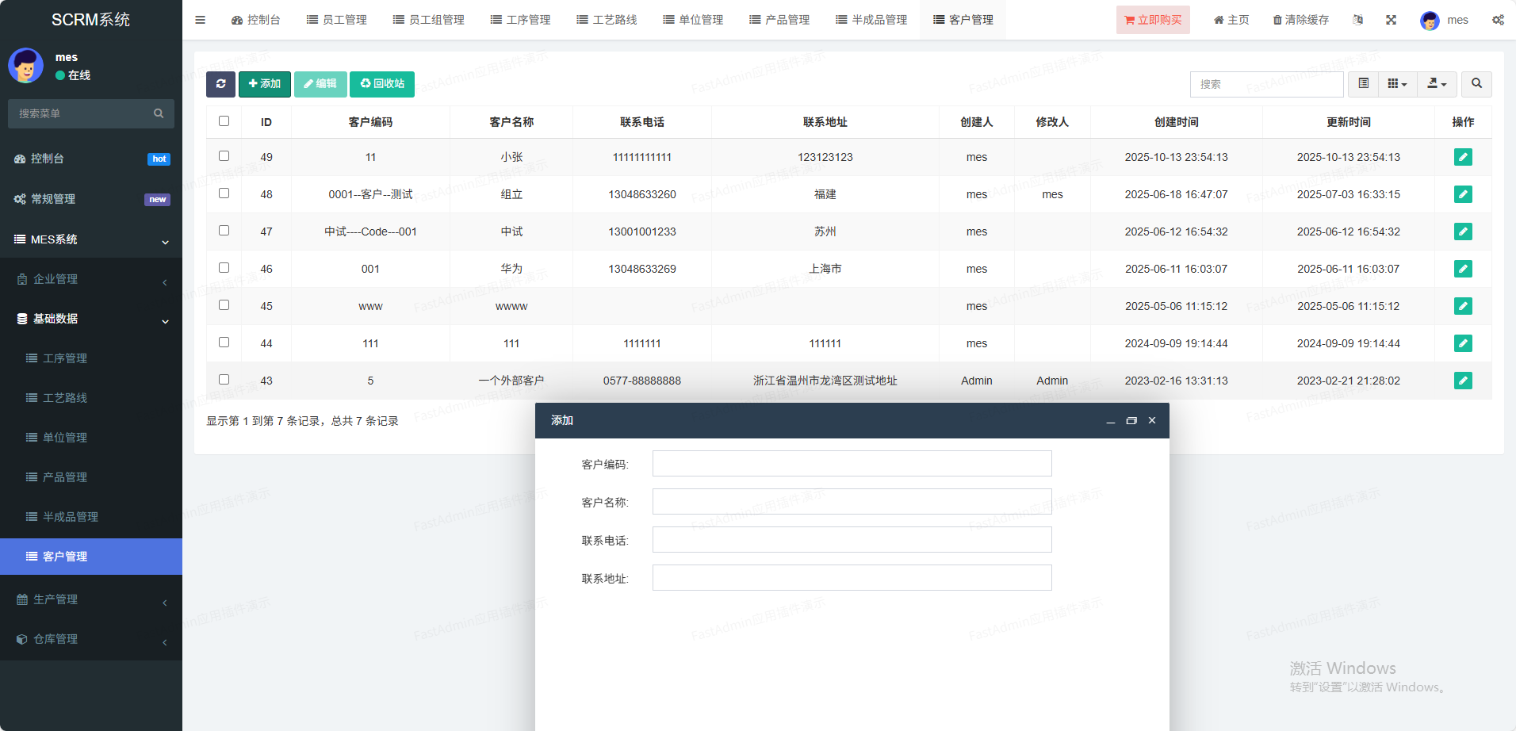Click the edit pencil for row ID 43
Image resolution: width=1516 pixels, height=731 pixels.
pos(1462,381)
